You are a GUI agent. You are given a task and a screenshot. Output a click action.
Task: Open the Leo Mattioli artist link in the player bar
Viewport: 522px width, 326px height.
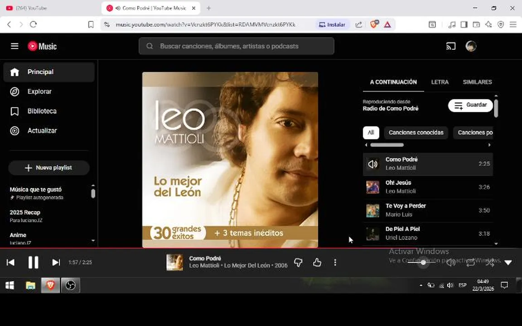click(204, 266)
